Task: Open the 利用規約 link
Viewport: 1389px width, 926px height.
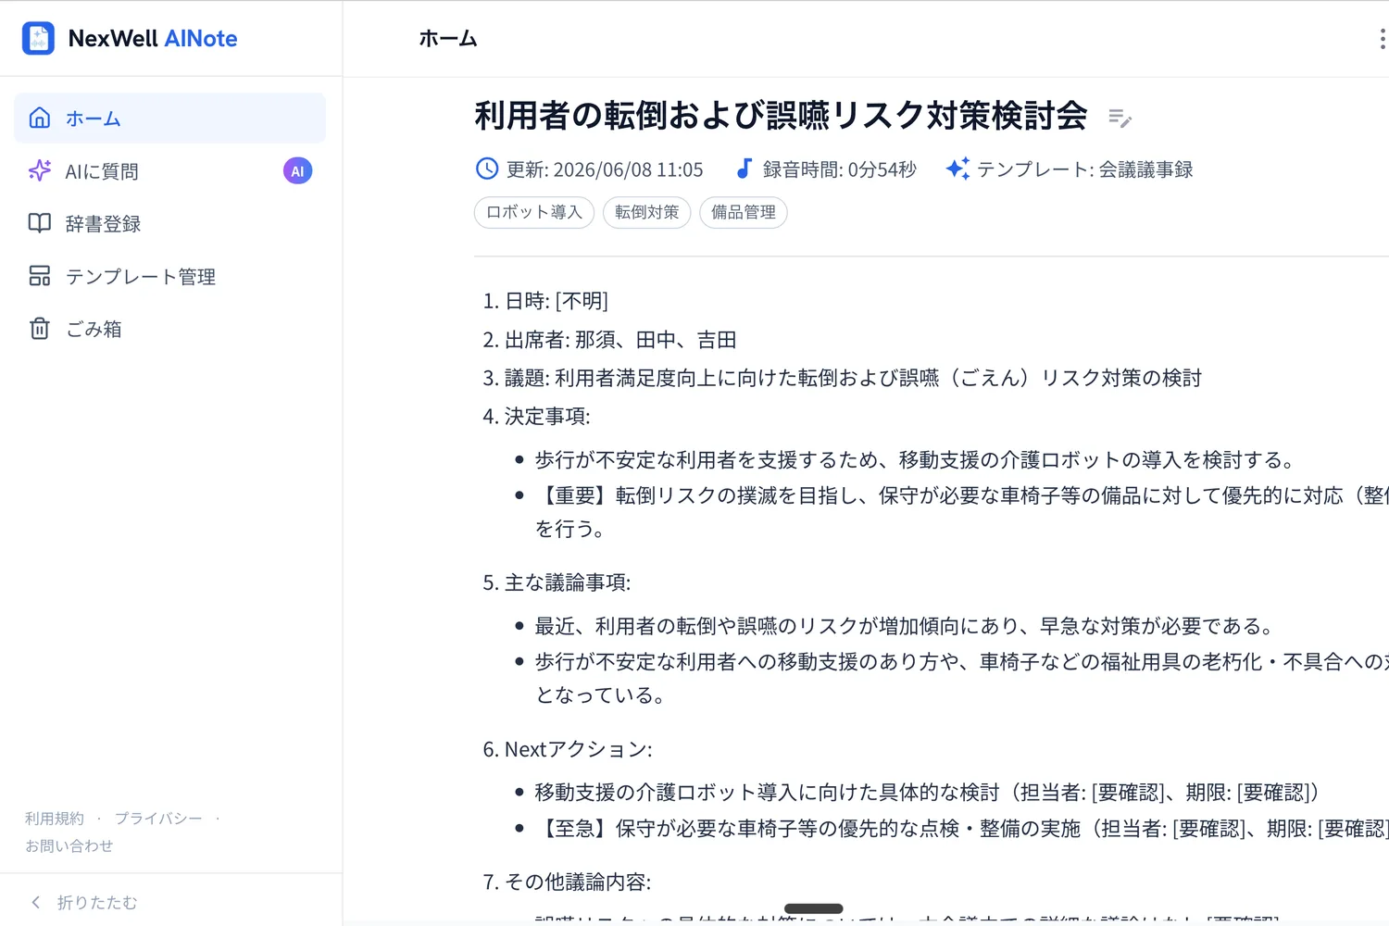Action: [54, 819]
